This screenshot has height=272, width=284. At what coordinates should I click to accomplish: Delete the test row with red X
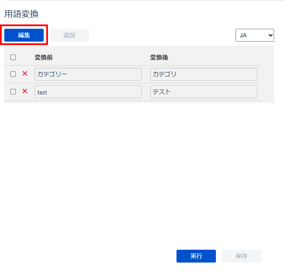click(25, 91)
